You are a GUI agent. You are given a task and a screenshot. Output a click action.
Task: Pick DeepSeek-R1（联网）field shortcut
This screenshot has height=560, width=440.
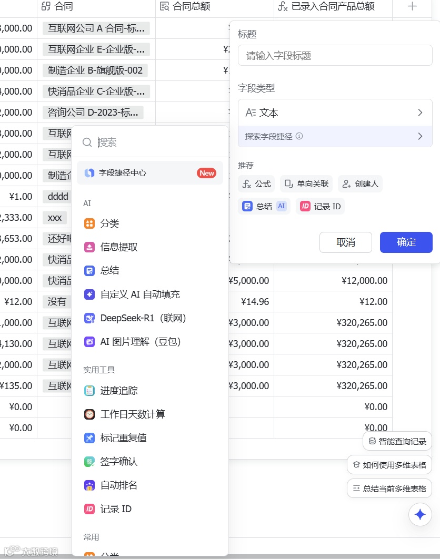[x=150, y=318]
